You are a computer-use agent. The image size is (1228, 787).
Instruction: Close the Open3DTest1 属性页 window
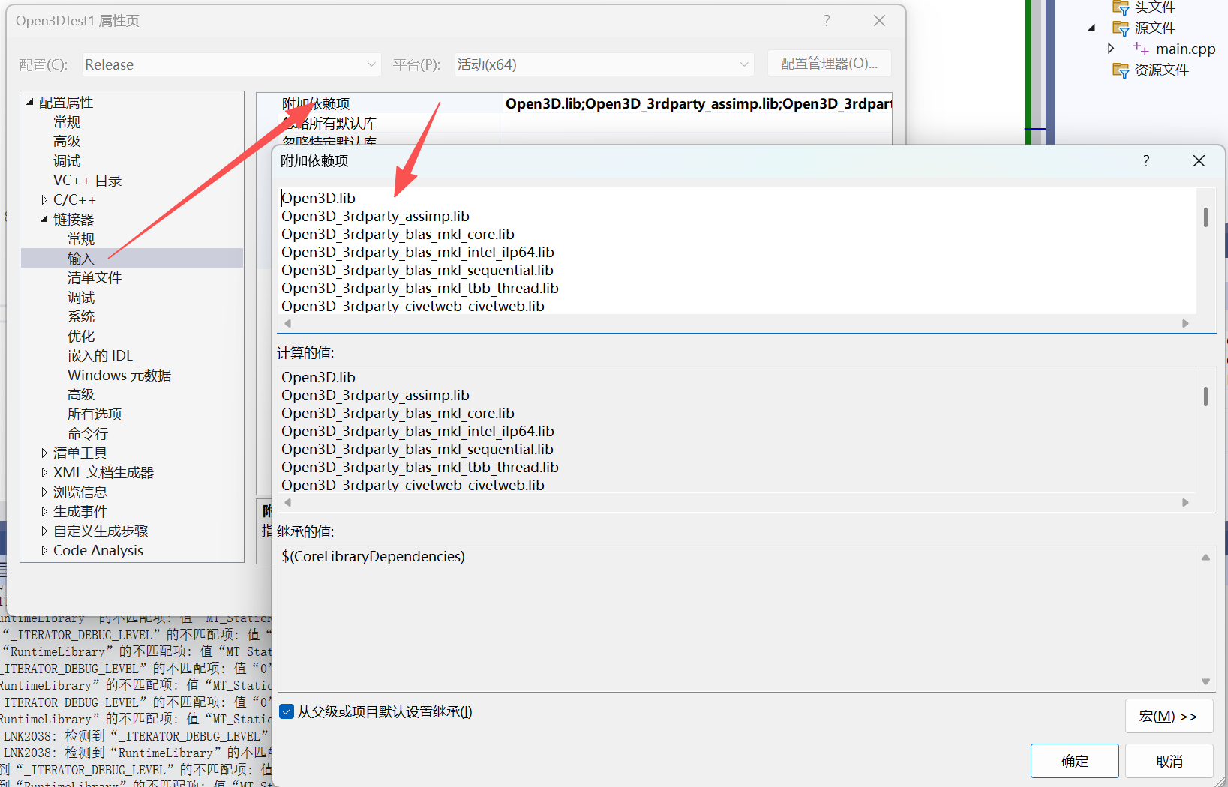[x=879, y=21]
